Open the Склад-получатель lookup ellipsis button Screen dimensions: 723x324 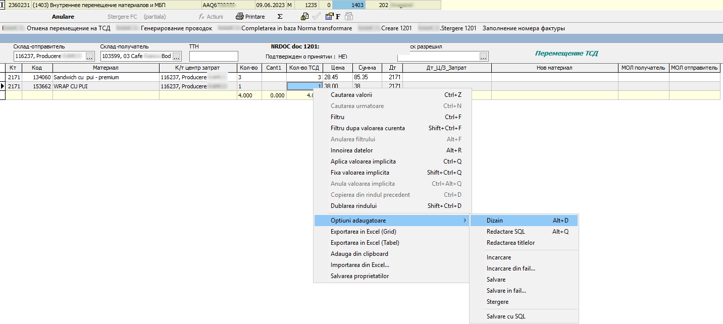177,56
